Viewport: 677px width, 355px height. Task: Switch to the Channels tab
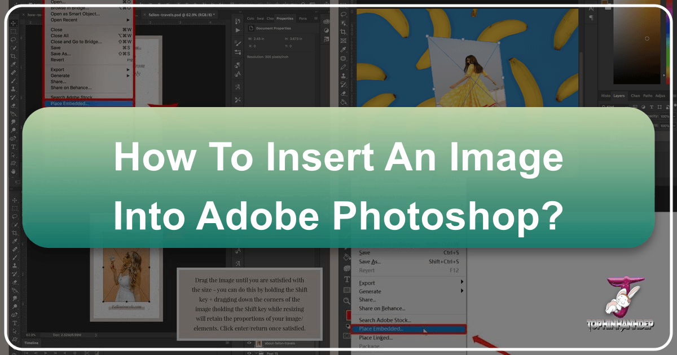click(x=635, y=96)
